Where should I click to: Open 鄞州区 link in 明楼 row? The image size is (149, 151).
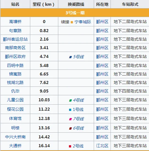102,128
